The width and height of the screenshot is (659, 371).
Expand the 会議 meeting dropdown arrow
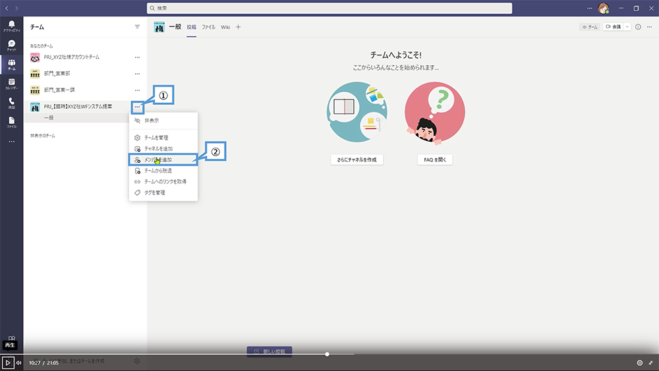627,26
